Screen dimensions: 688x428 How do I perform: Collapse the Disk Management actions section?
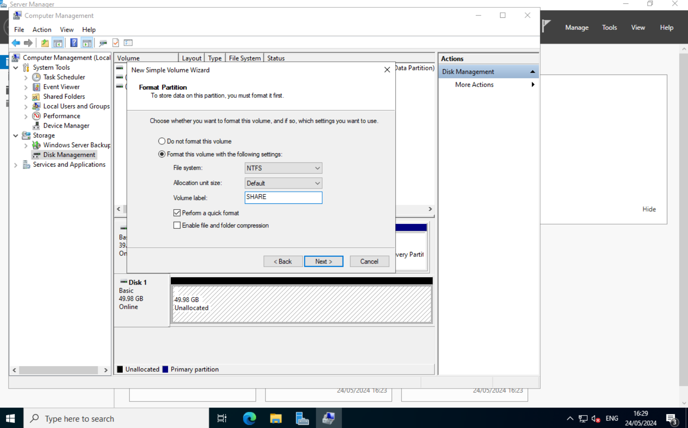click(532, 72)
